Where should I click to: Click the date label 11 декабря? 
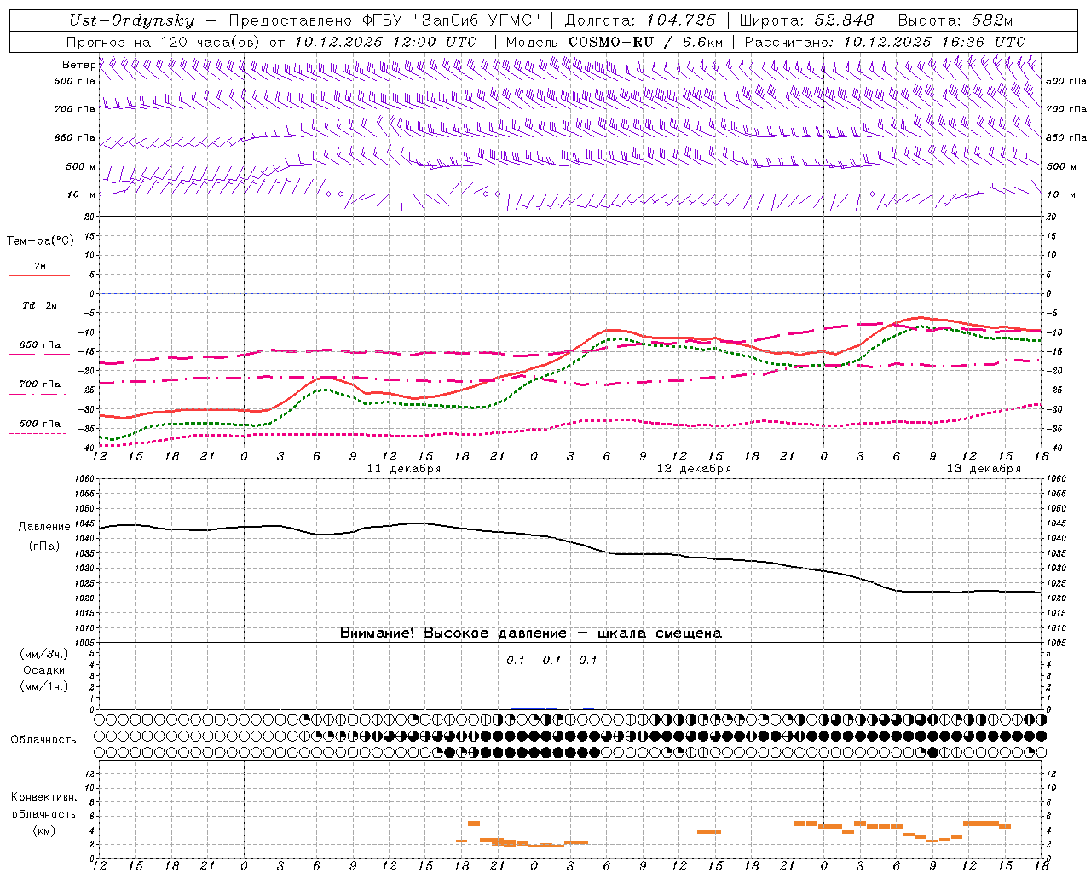(x=404, y=469)
